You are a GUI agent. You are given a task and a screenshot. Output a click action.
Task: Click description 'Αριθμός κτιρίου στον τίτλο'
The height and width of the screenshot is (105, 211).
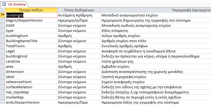point(124,41)
